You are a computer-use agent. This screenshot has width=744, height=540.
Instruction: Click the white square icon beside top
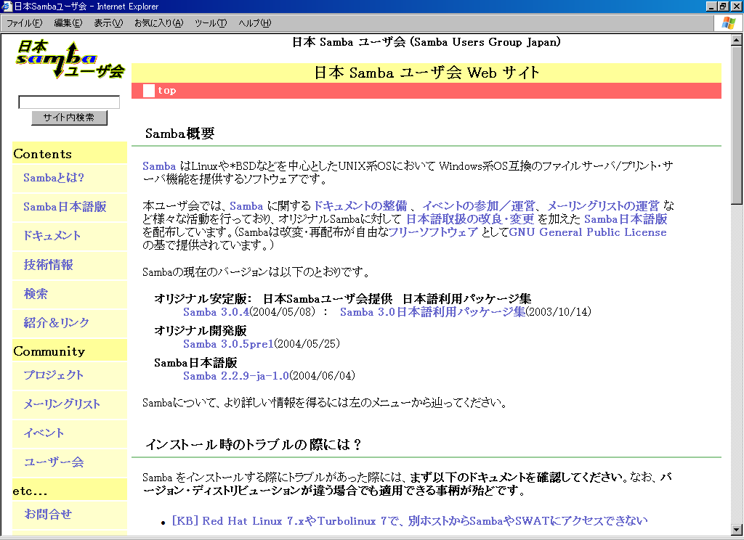(149, 91)
